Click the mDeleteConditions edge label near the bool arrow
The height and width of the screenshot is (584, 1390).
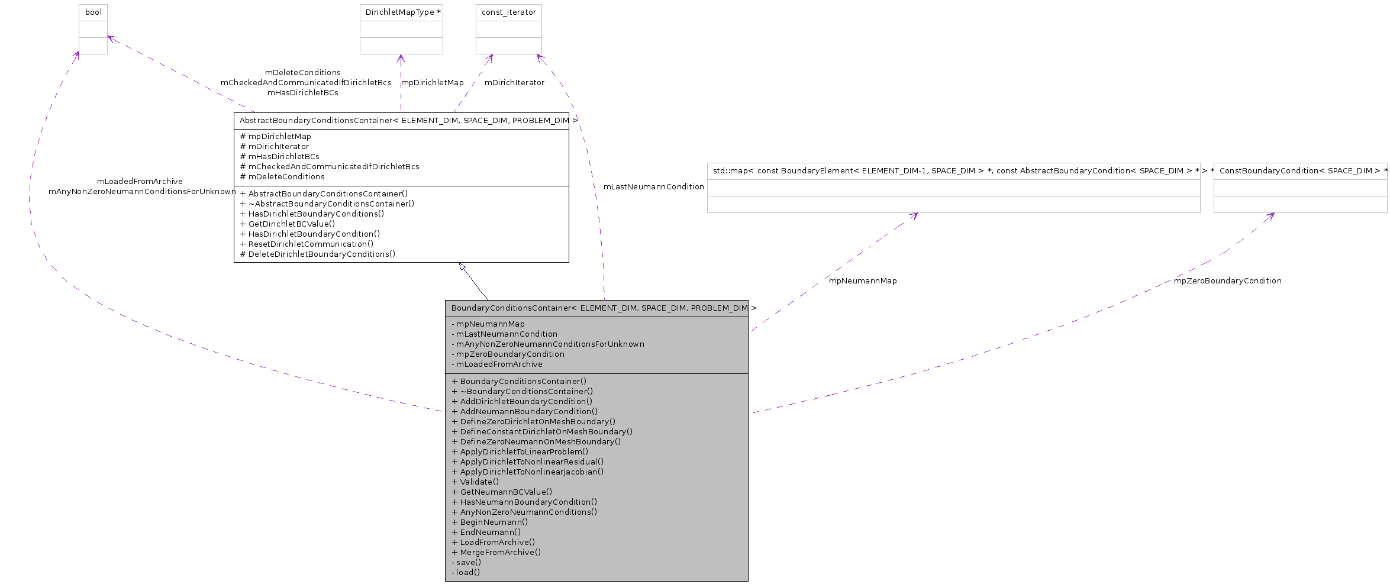click(303, 73)
